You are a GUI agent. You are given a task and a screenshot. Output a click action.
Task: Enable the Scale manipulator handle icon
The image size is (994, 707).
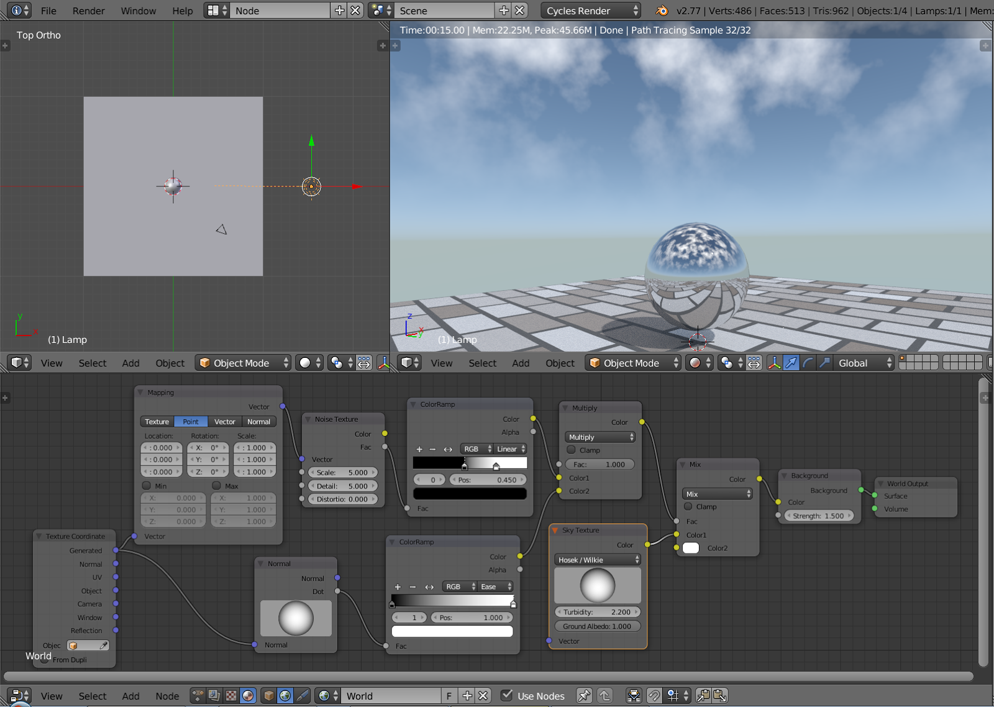click(x=824, y=363)
